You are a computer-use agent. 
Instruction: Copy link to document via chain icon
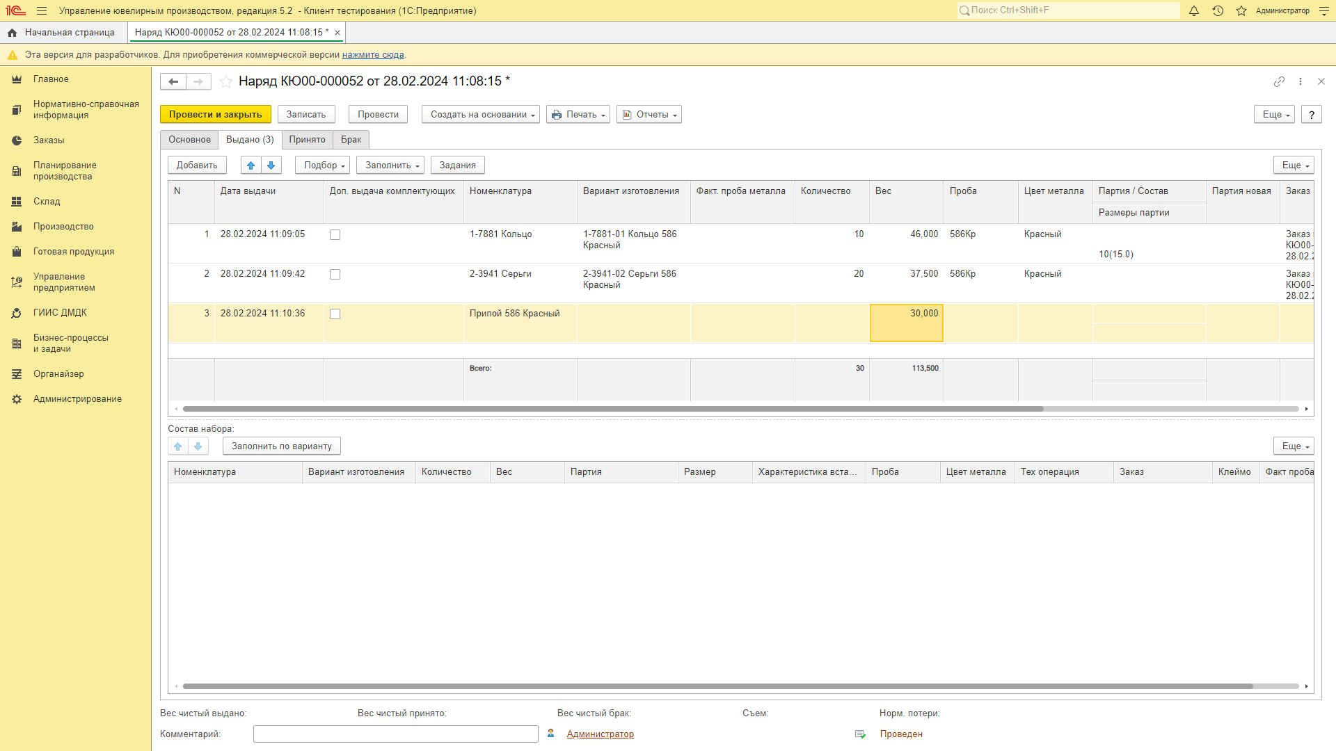click(x=1279, y=81)
